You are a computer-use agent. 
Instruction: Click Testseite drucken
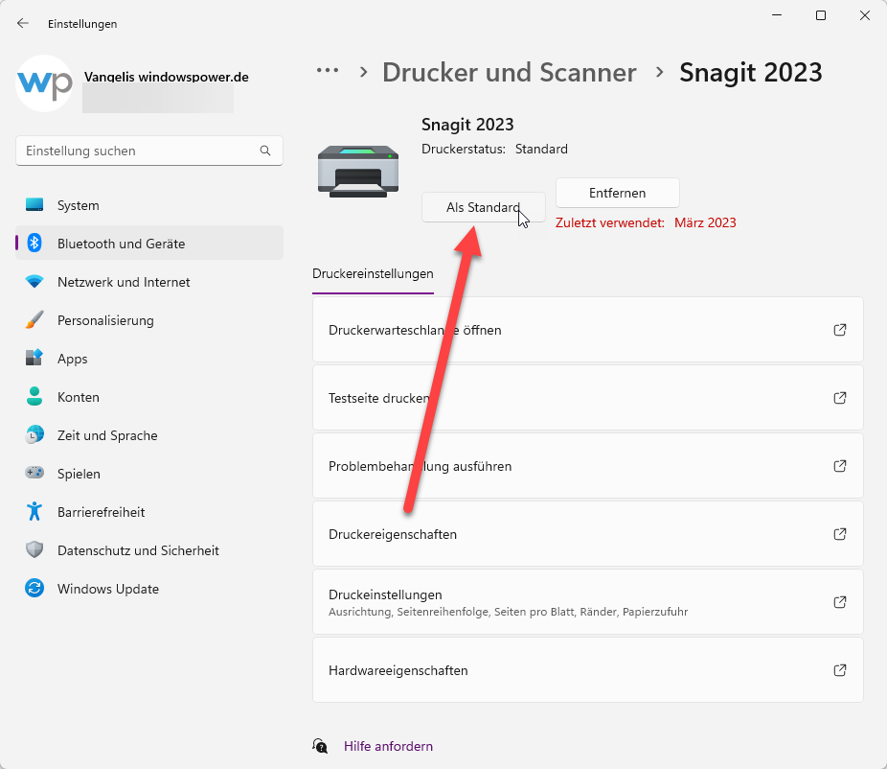[x=588, y=398]
